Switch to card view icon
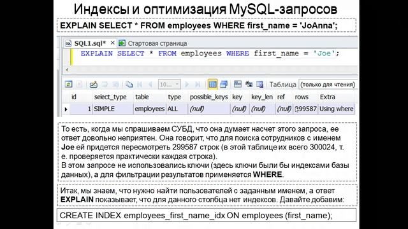The height and width of the screenshot is (229, 408). tap(224, 84)
